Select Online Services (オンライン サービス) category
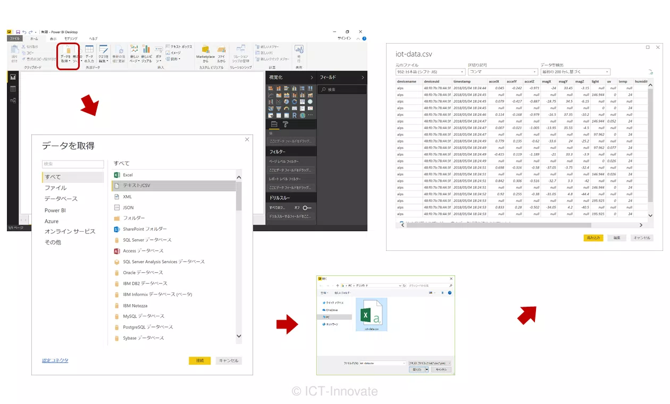 pos(70,231)
